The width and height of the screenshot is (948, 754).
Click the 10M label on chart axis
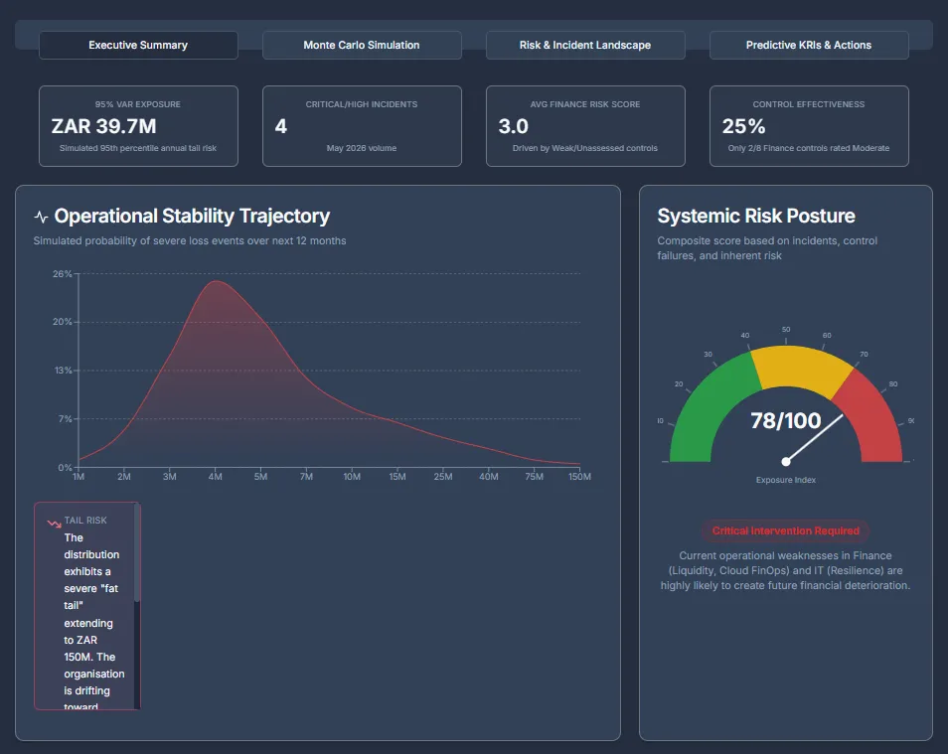tap(352, 477)
